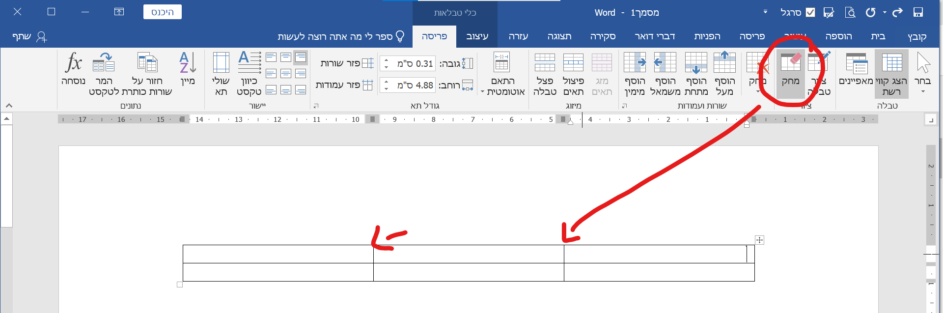Insert a Formula (נוסחה)
The height and width of the screenshot is (313, 943).
point(73,70)
